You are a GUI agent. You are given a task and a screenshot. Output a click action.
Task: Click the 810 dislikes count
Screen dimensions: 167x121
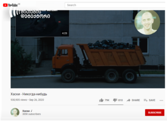(120, 100)
